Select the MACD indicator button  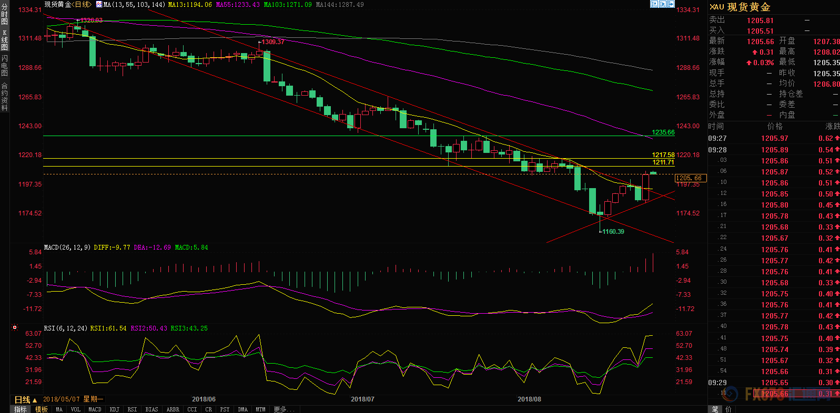[x=95, y=409]
